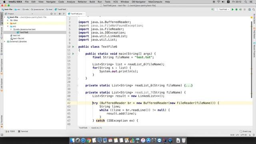Close the TextFile6.java tab

84,14
